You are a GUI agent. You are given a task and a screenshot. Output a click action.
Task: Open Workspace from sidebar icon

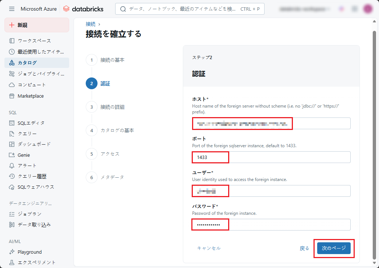12,41
